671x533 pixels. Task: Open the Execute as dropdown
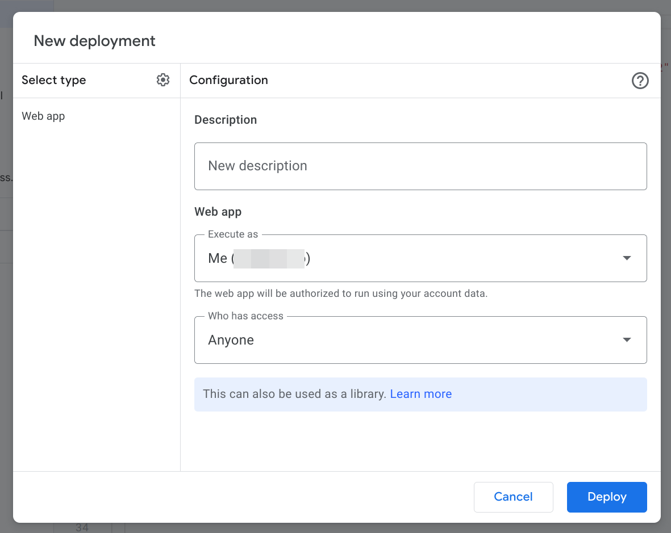[x=420, y=258]
